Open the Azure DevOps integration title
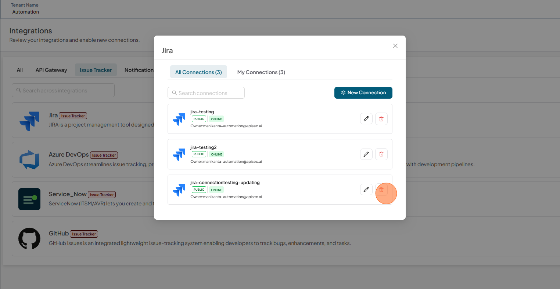Image resolution: width=560 pixels, height=289 pixels. pos(69,155)
